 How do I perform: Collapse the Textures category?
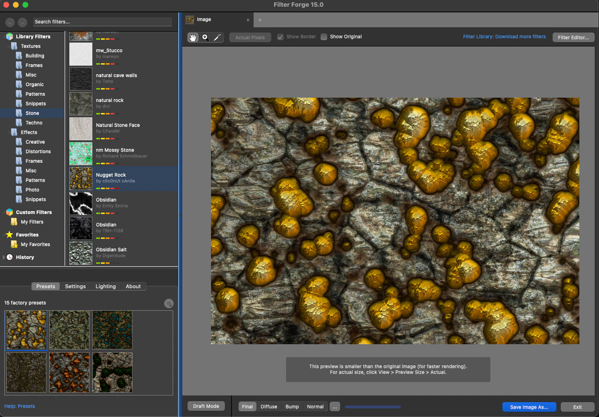(x=9, y=46)
